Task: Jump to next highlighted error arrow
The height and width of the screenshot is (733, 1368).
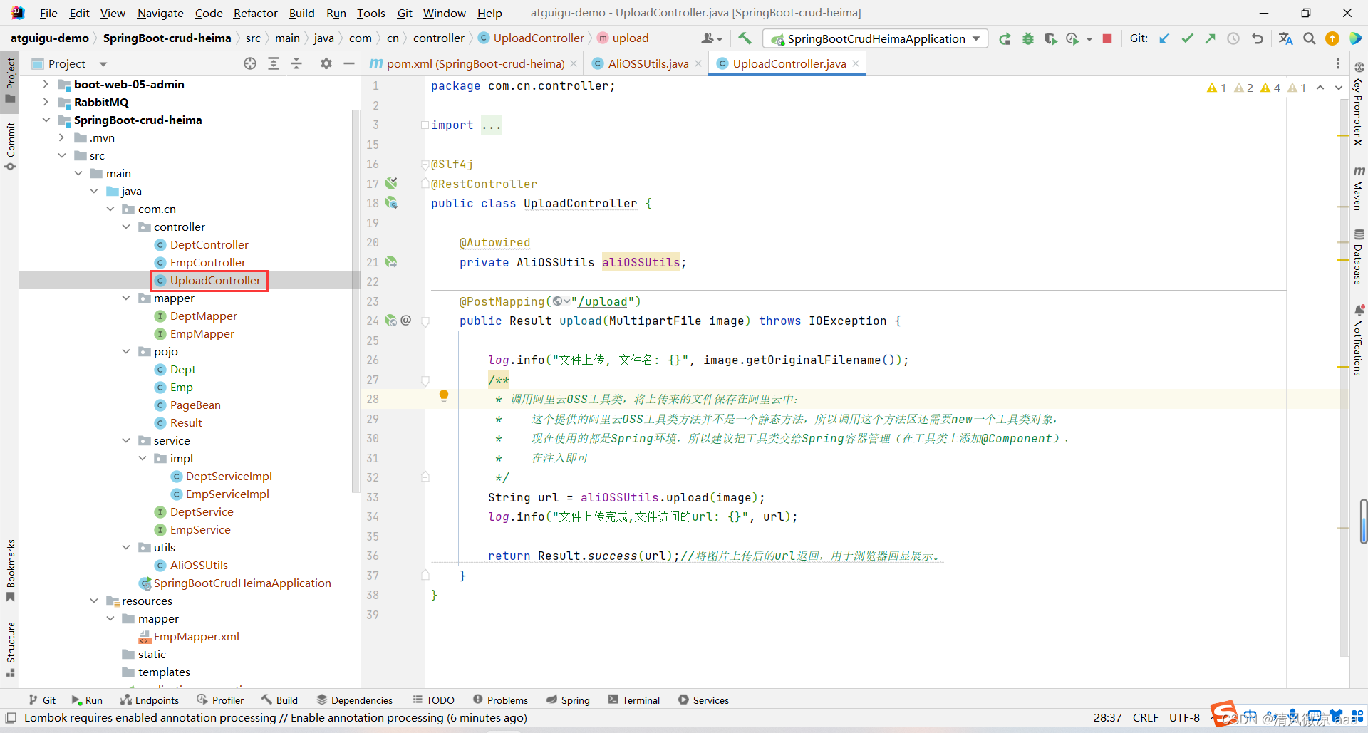Action: (x=1338, y=88)
